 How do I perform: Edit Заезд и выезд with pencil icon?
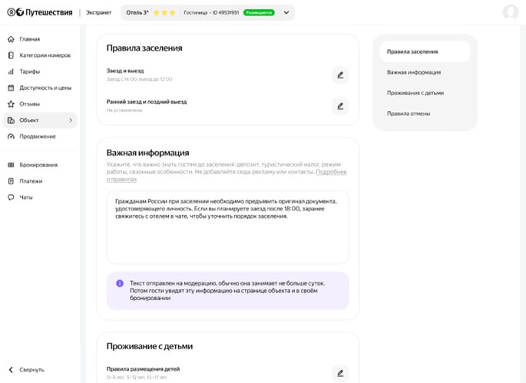tap(340, 75)
